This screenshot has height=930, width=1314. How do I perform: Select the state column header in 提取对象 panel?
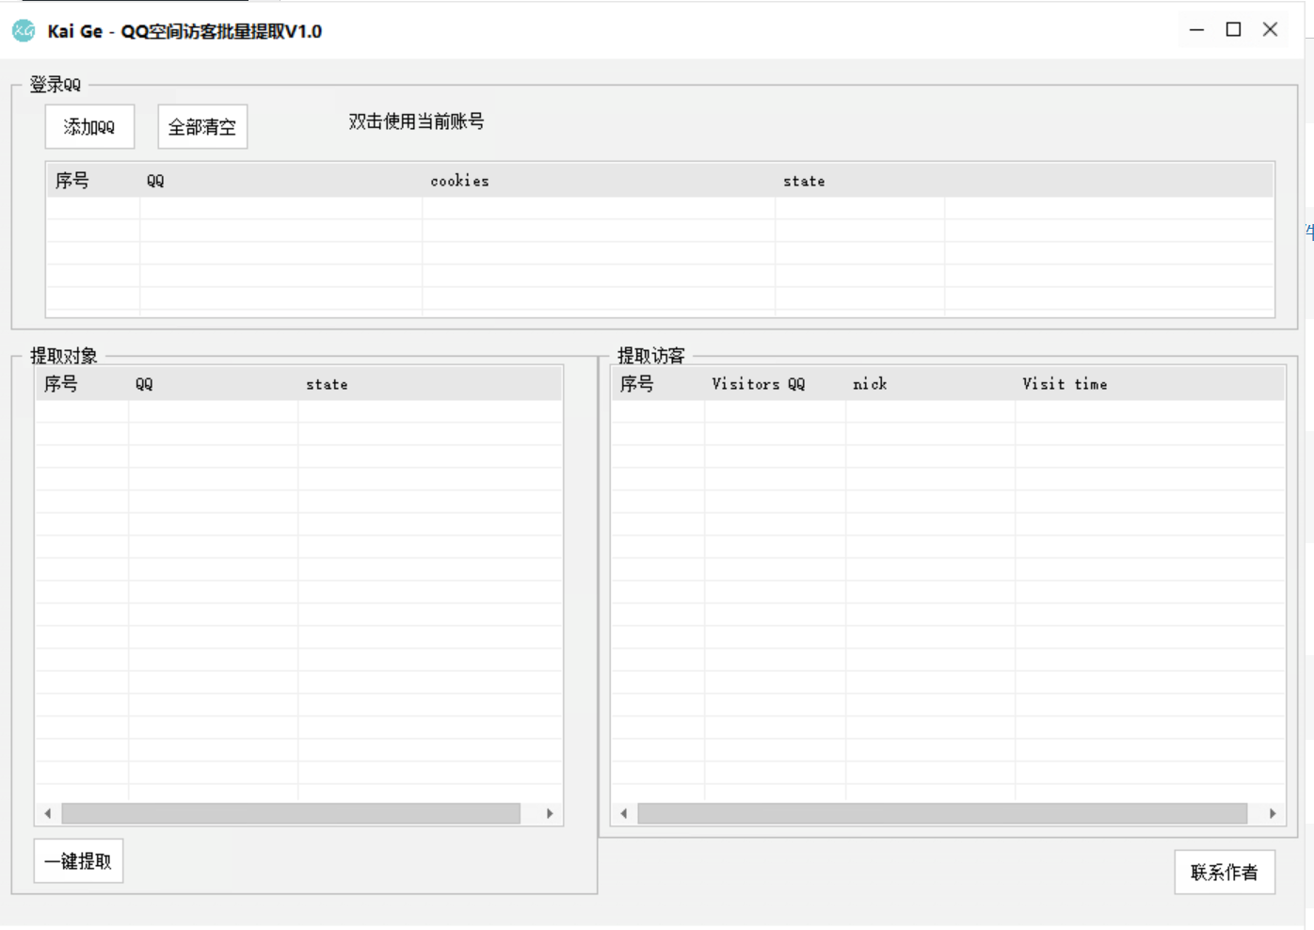tap(327, 383)
